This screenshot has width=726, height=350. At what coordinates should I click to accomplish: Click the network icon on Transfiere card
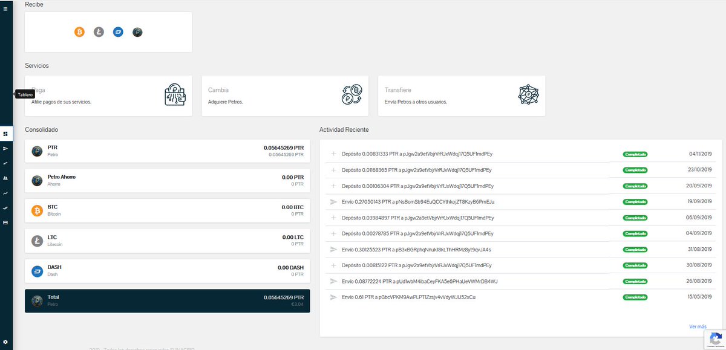pyautogui.click(x=528, y=95)
